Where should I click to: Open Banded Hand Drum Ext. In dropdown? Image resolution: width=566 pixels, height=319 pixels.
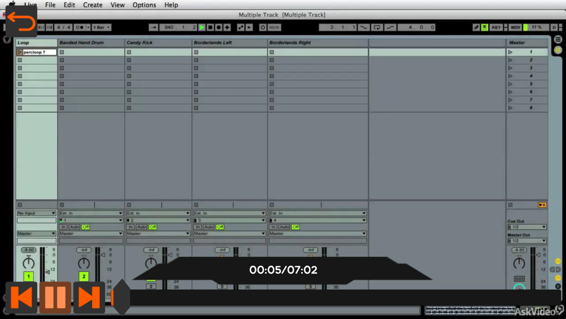tap(91, 213)
